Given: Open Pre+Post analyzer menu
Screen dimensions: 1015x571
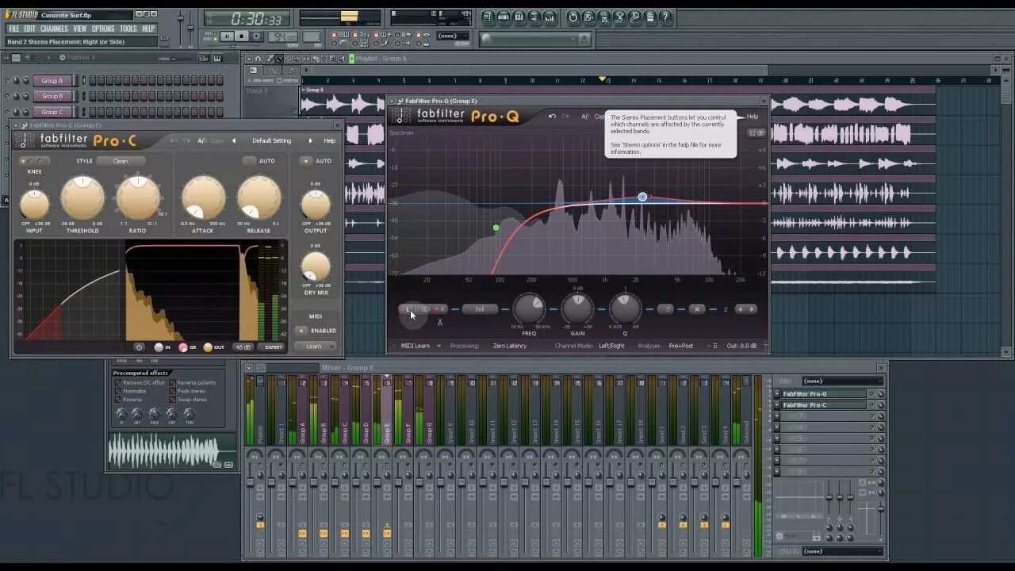Looking at the screenshot, I should (680, 346).
